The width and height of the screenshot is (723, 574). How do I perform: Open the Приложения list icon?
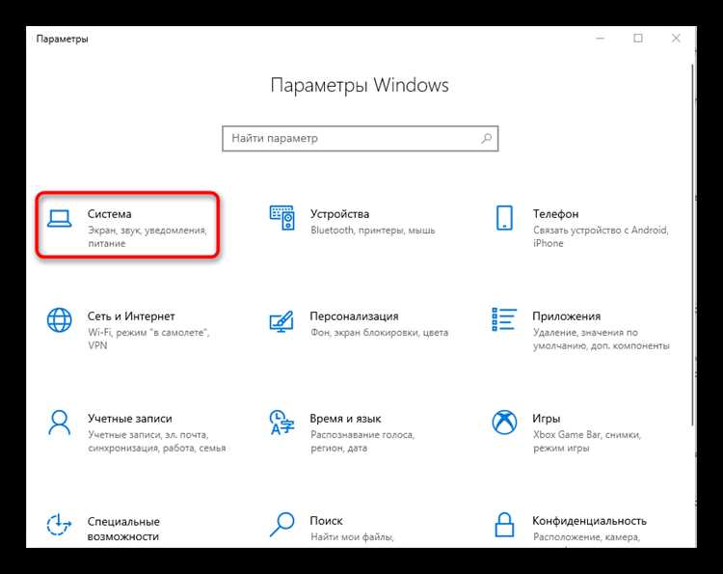tap(504, 319)
